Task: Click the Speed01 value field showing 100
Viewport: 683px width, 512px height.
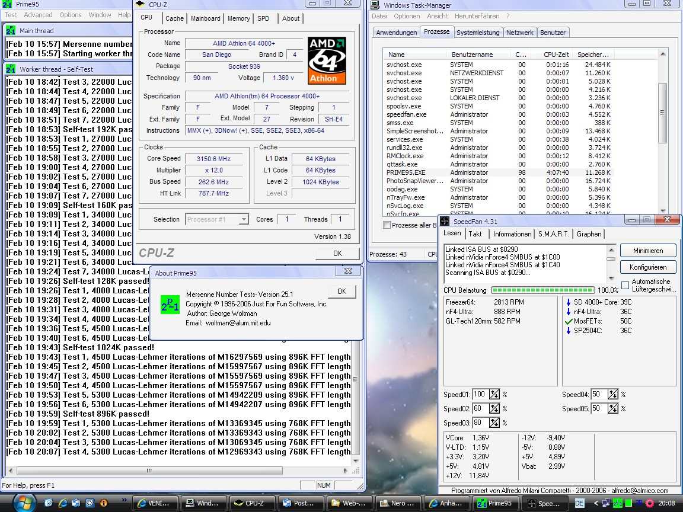Action: (x=480, y=395)
